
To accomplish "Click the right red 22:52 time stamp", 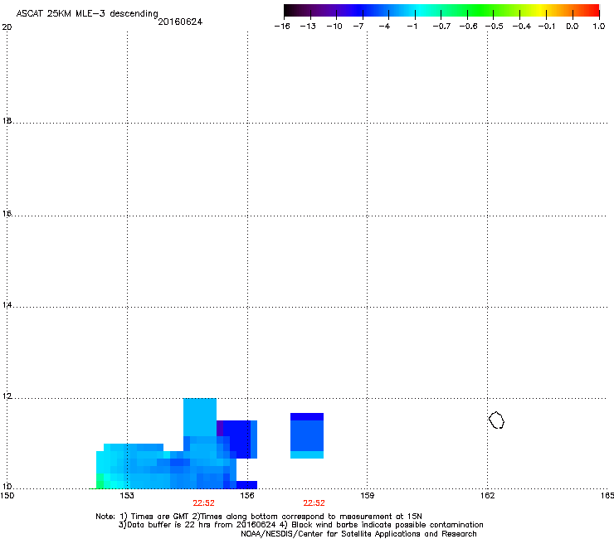I will [x=314, y=503].
